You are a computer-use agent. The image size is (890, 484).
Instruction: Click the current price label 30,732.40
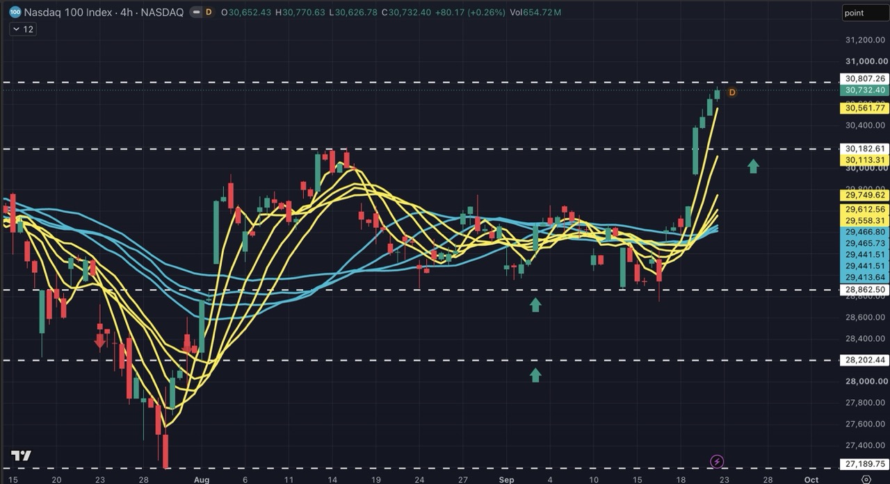(864, 90)
